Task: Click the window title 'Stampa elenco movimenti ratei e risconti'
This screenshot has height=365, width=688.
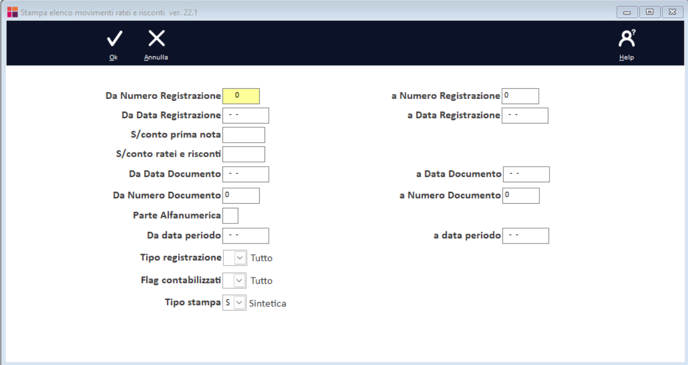Action: coord(94,12)
